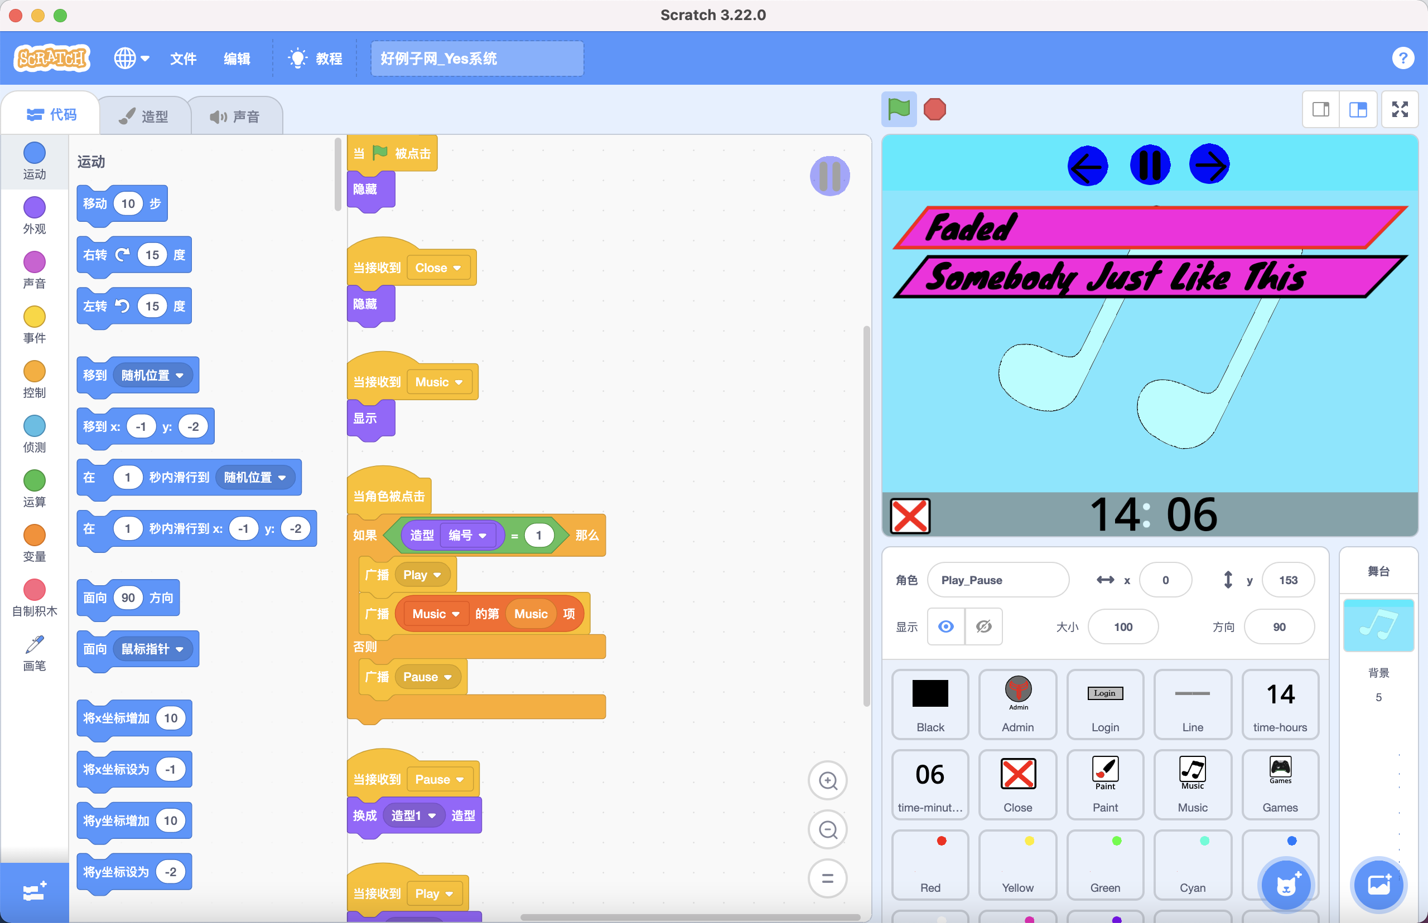
Task: Select the Operators (运算) block category
Action: (34, 488)
